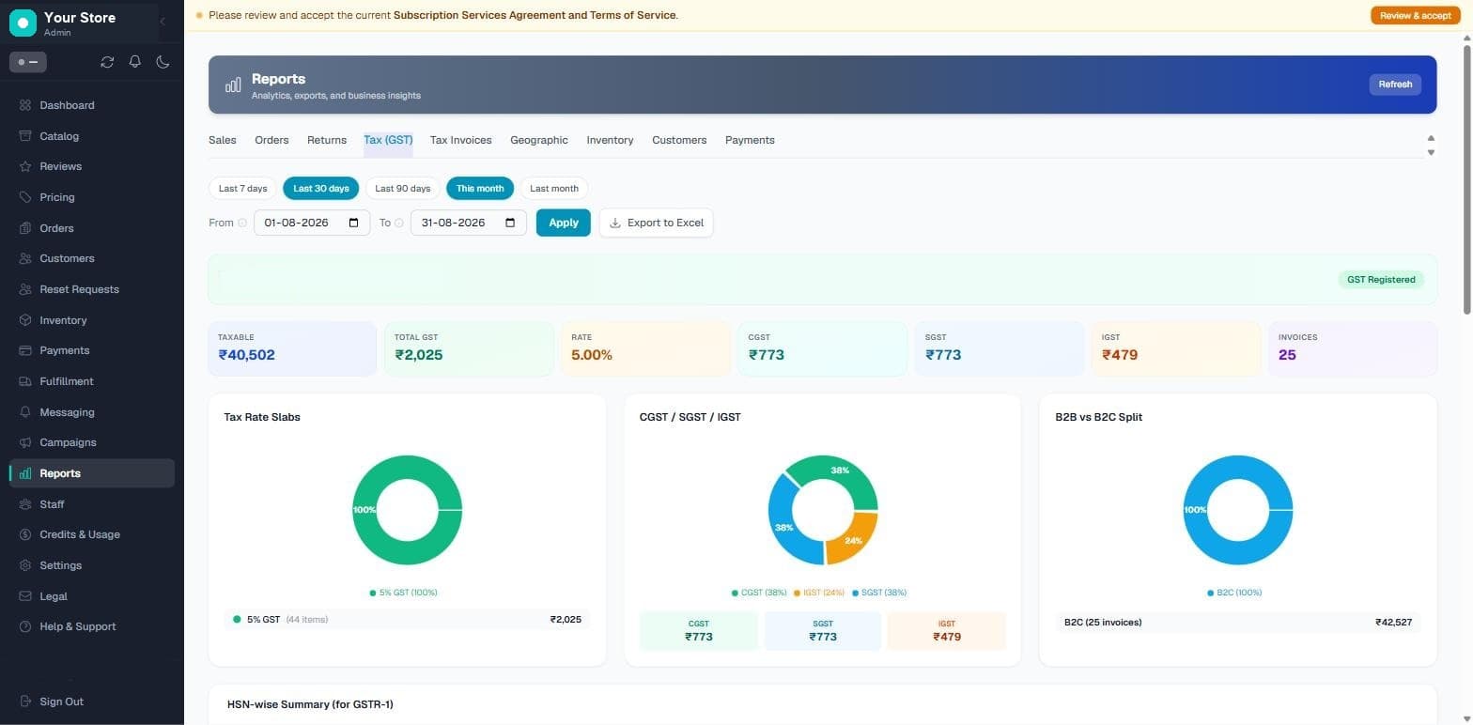The height and width of the screenshot is (725, 1473).
Task: Click the Help & Support question icon
Action: (25, 626)
